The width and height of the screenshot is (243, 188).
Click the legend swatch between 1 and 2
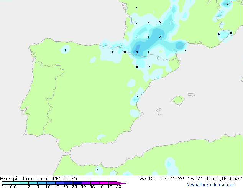24,183
